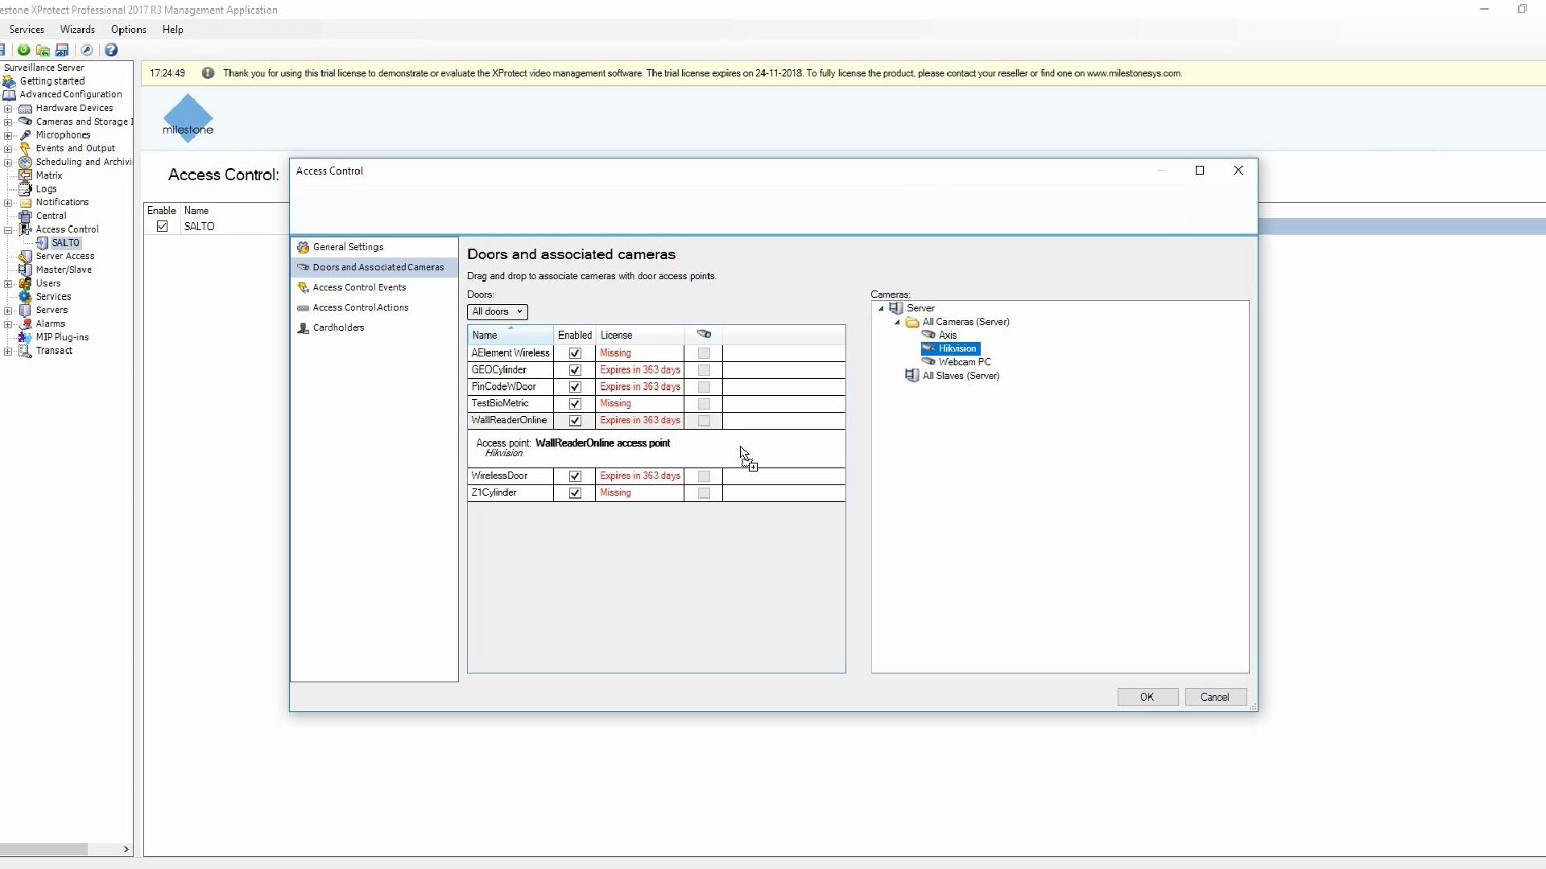Toggle Enabled checkbox for TestBioMetric
The width and height of the screenshot is (1546, 869).
click(x=575, y=404)
